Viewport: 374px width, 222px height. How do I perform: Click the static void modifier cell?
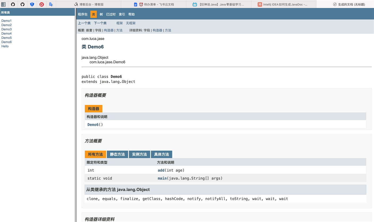point(100,178)
